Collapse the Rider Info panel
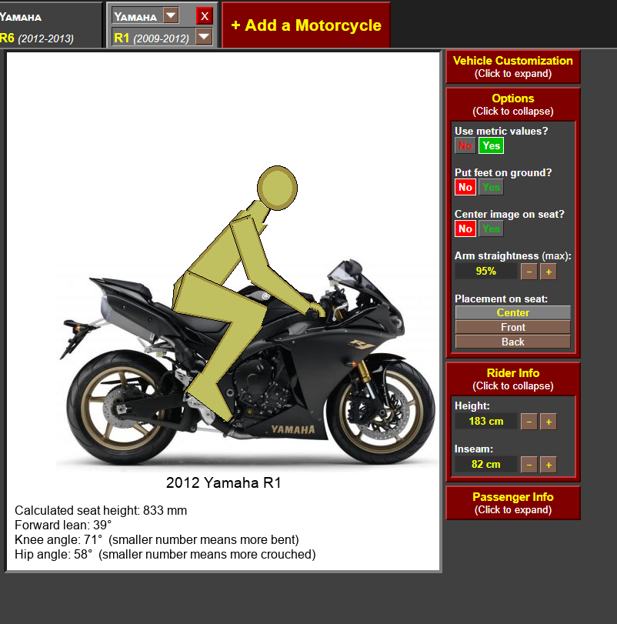Image resolution: width=617 pixels, height=624 pixels. [x=513, y=379]
